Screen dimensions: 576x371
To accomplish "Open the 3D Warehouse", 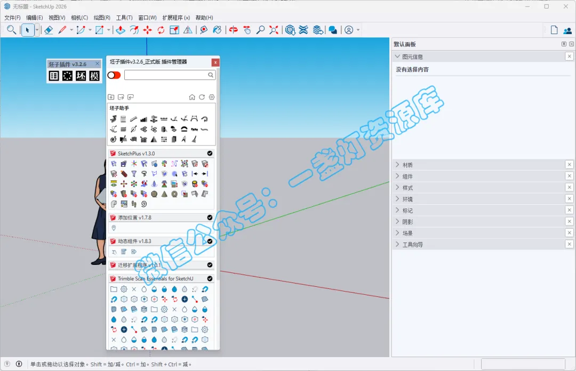I will 290,30.
